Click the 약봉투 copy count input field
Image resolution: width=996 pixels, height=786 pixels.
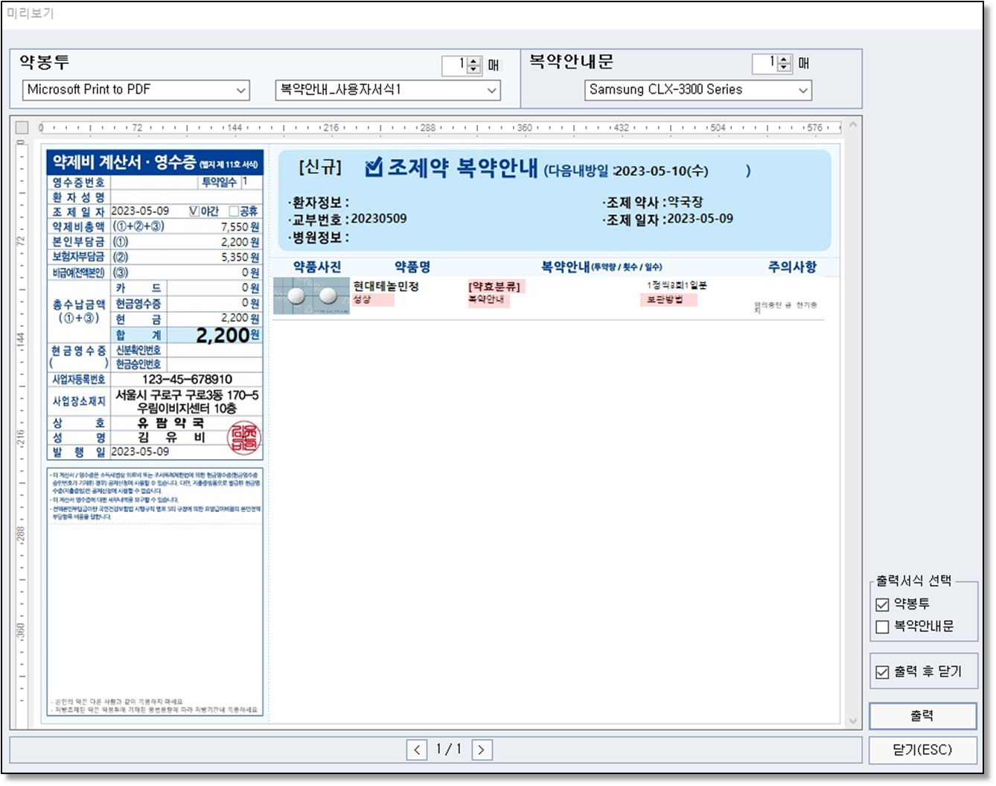tap(454, 65)
